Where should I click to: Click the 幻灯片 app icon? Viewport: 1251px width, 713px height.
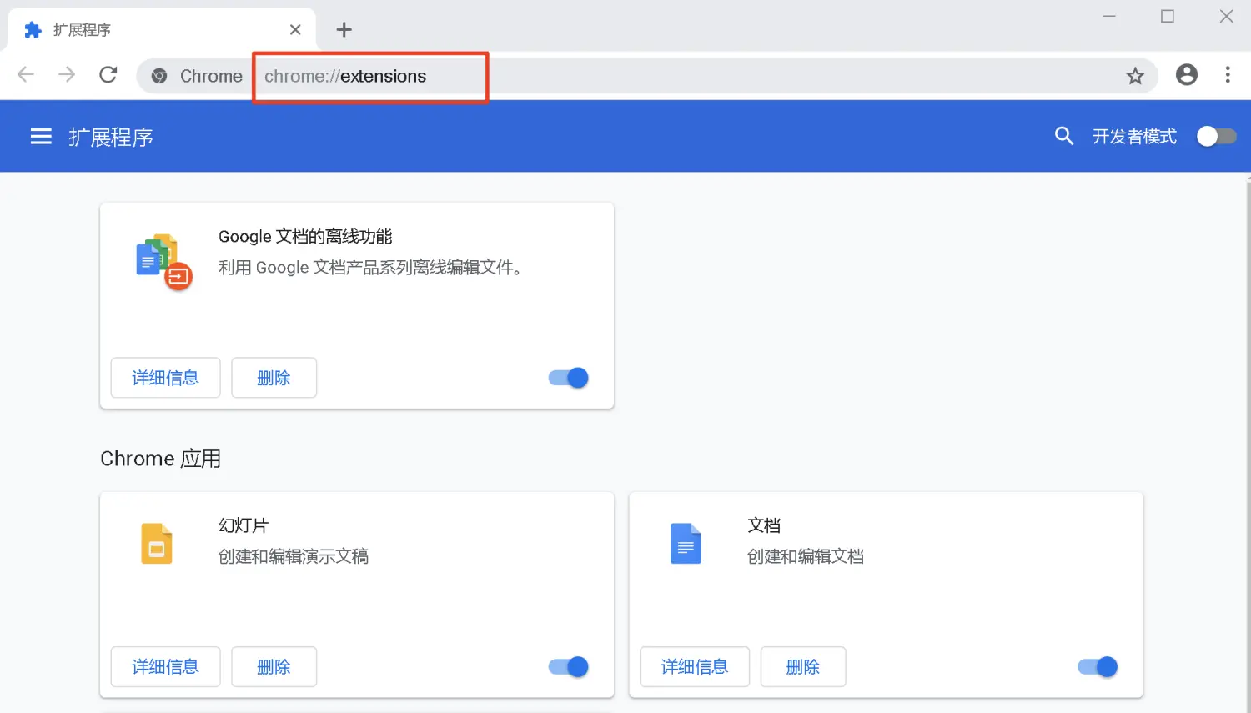[157, 544]
